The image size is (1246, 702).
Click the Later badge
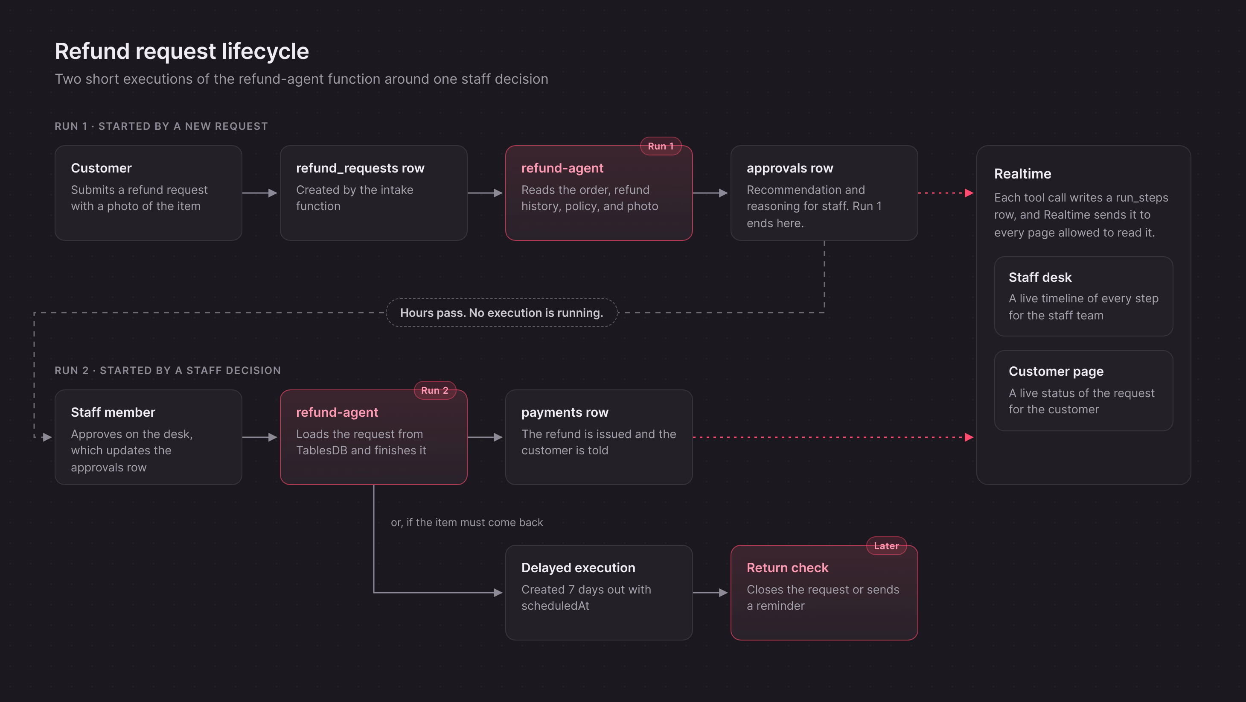(x=886, y=546)
